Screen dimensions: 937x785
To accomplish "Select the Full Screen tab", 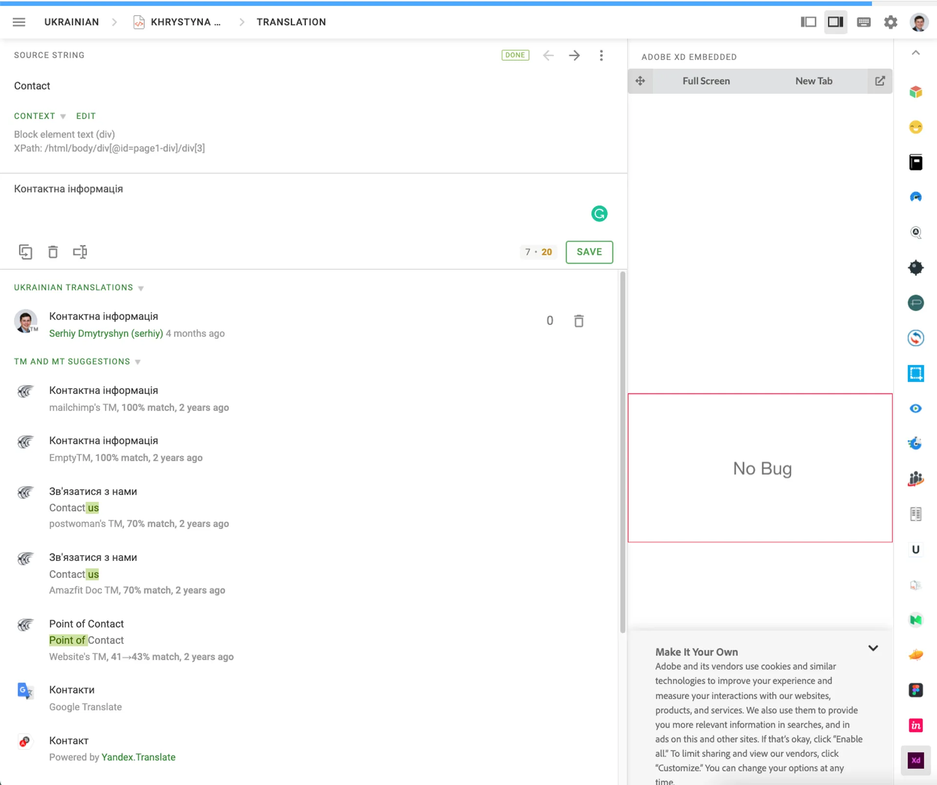I will [706, 81].
